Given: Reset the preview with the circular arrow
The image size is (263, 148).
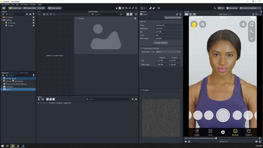Looking at the screenshot, I should pyautogui.click(x=256, y=14).
